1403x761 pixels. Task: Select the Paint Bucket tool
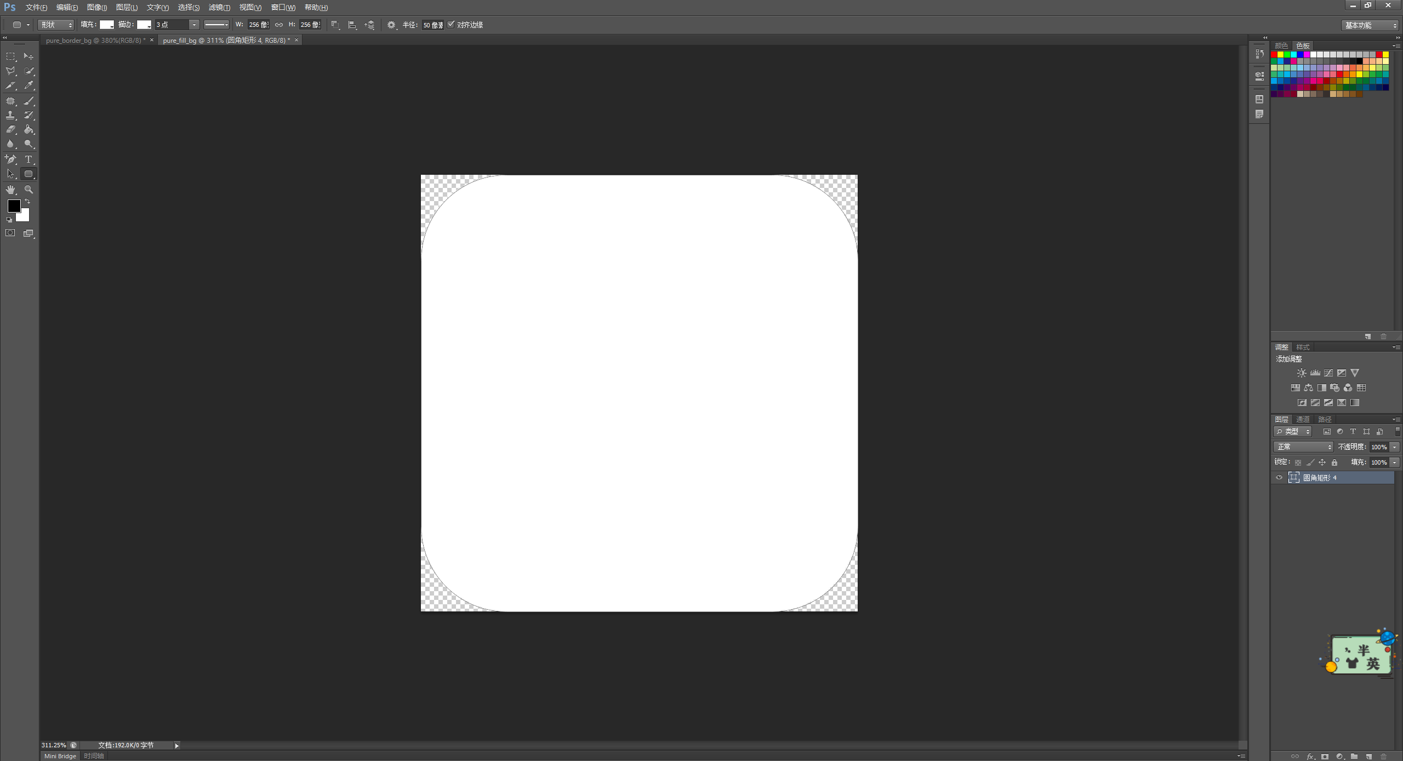click(x=28, y=130)
